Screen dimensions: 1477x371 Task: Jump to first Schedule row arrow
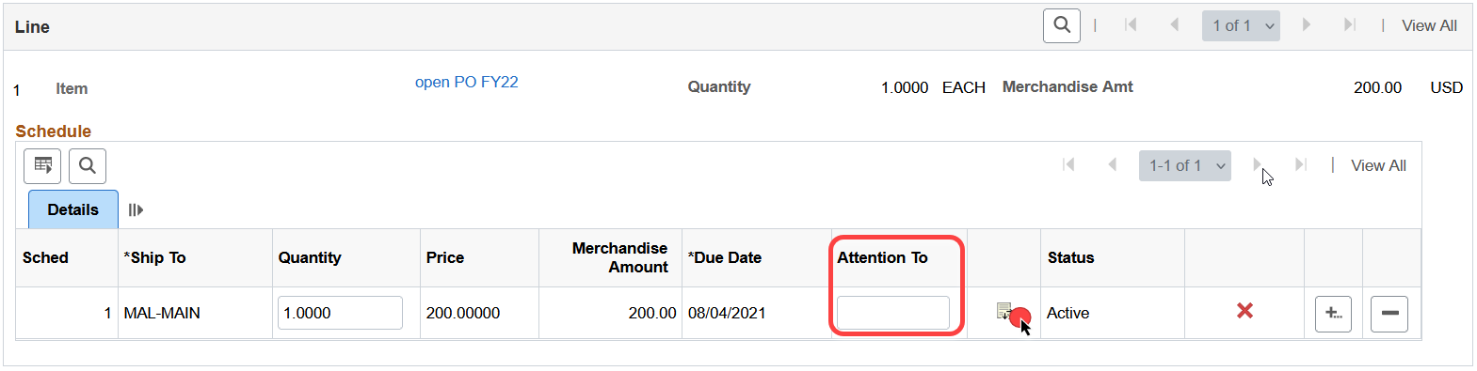click(x=1068, y=164)
